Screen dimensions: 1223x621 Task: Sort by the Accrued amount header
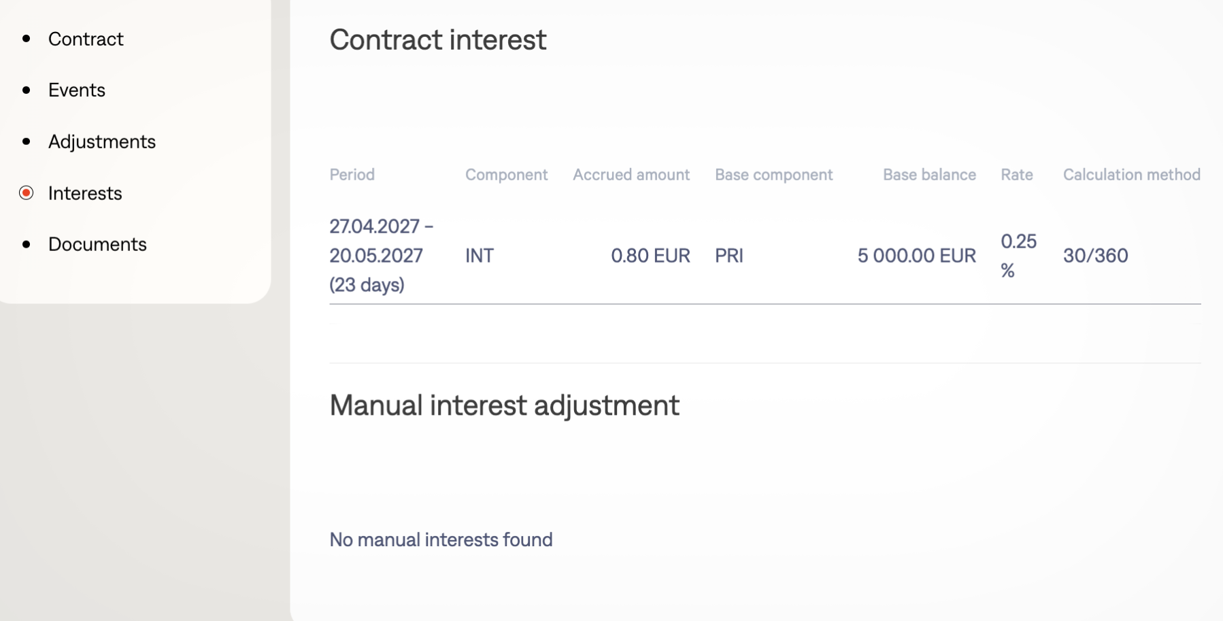point(631,175)
